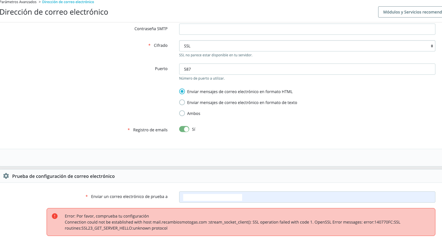This screenshot has height=246, width=442.
Task: Select the Ambos radio option
Action: pos(182,113)
